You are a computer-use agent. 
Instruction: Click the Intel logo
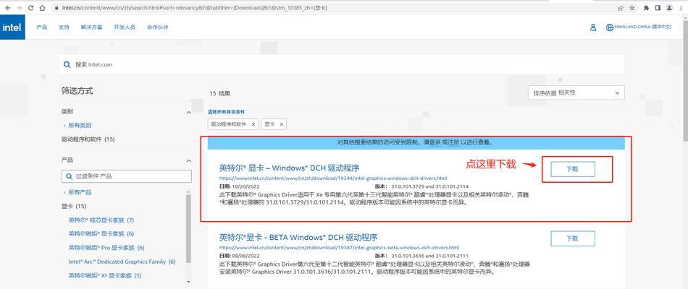[12, 27]
